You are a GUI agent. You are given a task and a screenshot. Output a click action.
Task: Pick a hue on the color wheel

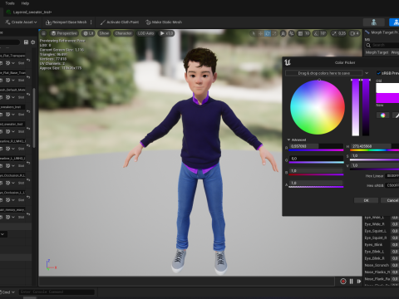[318, 107]
